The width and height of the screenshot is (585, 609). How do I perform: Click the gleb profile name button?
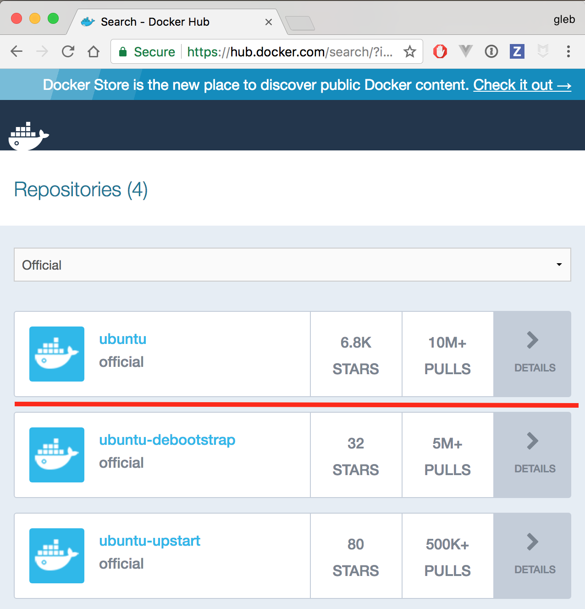564,19
